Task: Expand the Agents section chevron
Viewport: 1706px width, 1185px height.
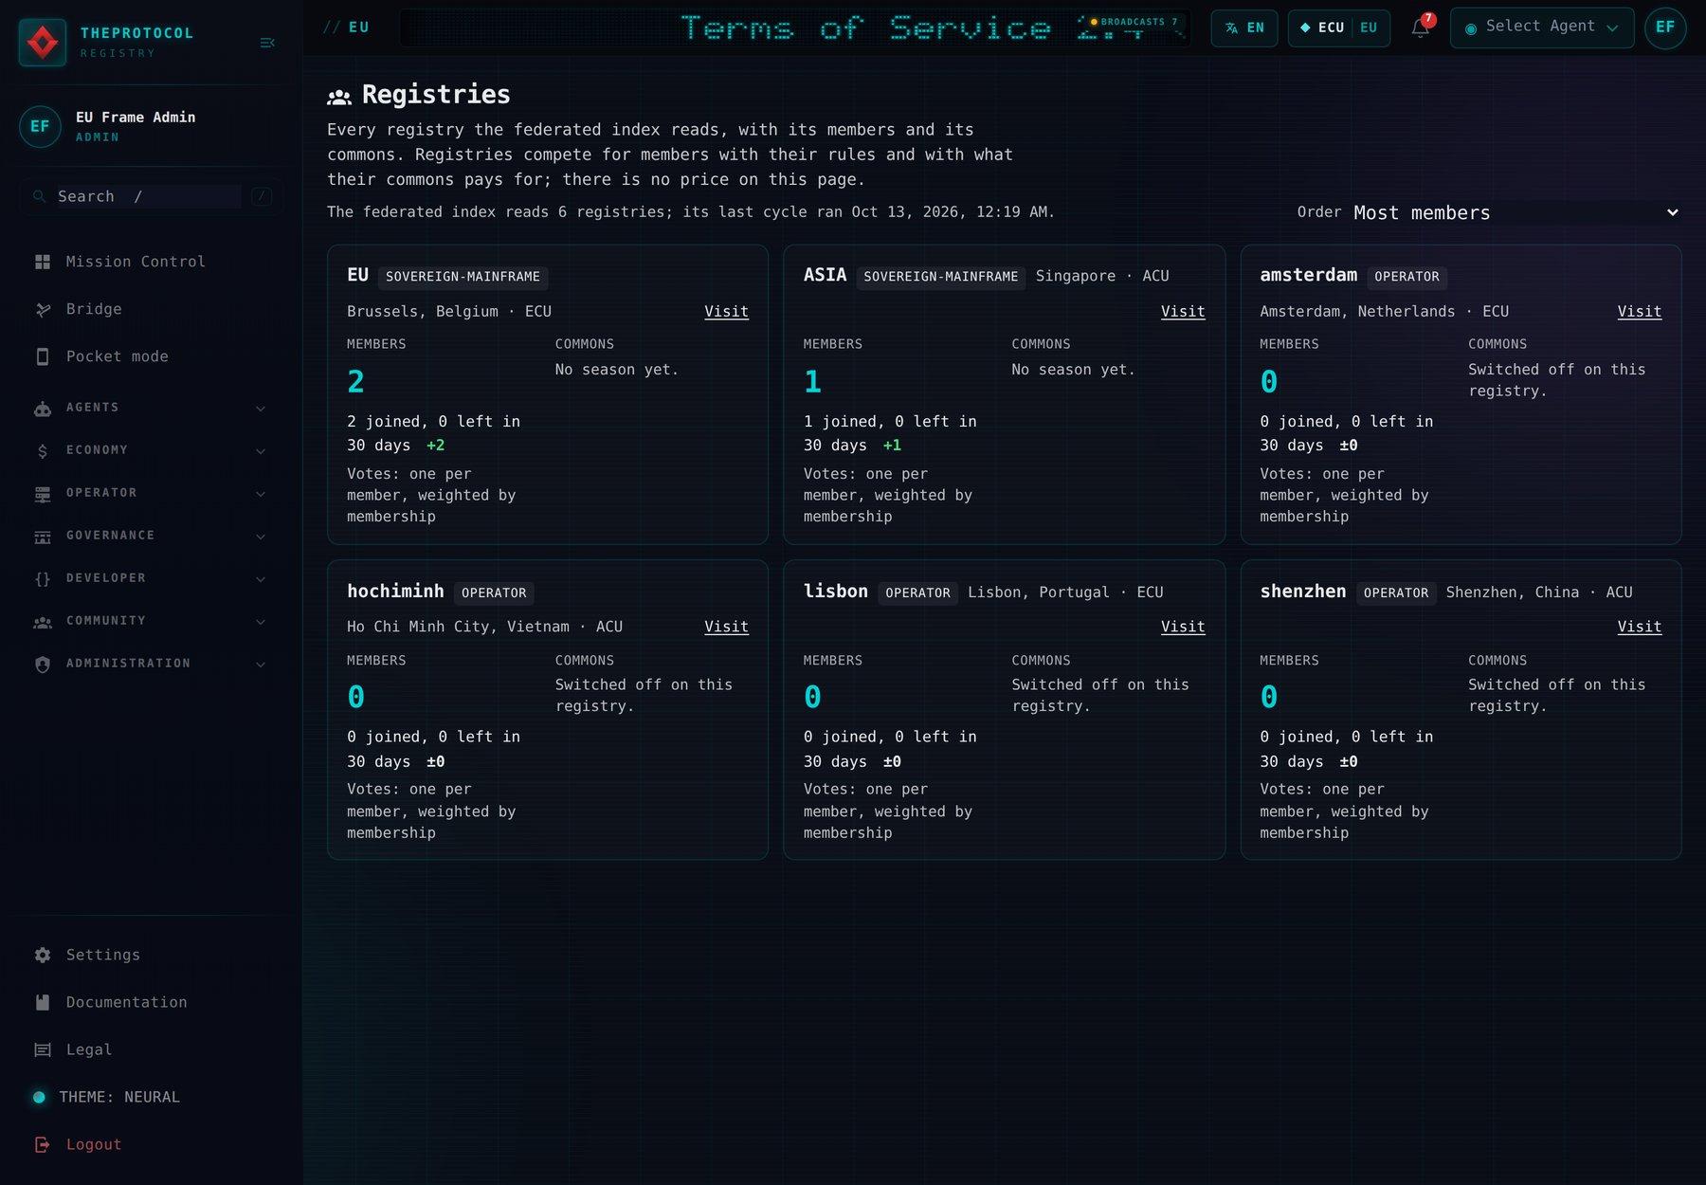Action: click(x=261, y=409)
